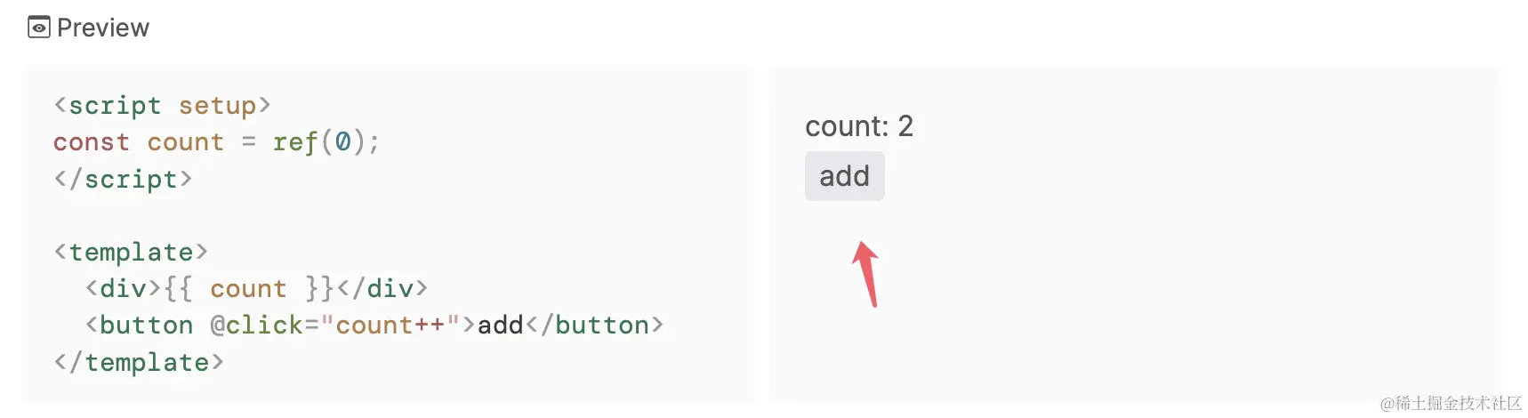The height and width of the screenshot is (418, 1528).
Task: Click the ref(0) call in code
Action: click(x=326, y=142)
